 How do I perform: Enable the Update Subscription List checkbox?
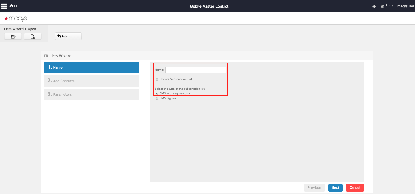click(157, 79)
